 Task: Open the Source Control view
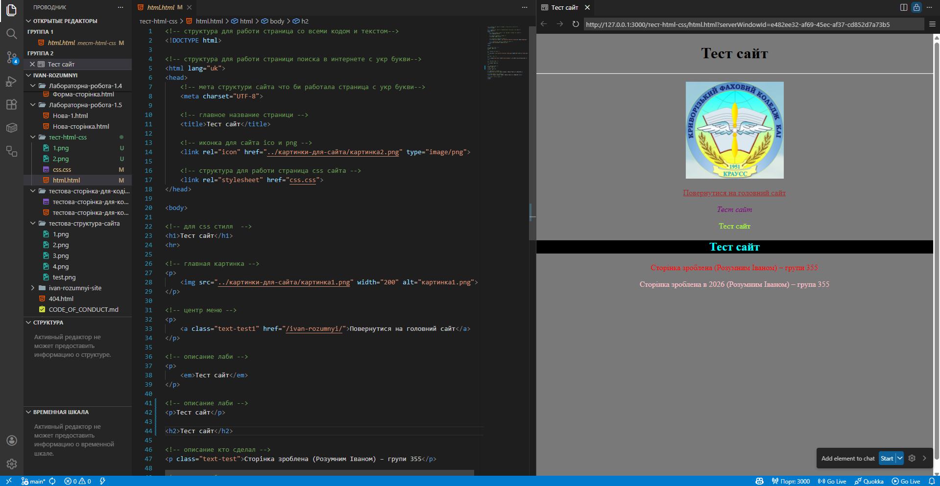[x=11, y=57]
